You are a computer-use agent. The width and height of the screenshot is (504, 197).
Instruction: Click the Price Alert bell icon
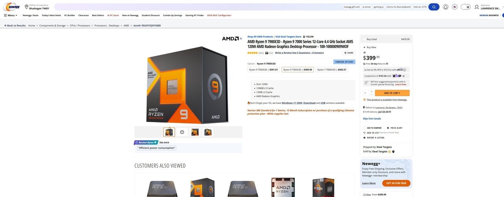pos(388,128)
